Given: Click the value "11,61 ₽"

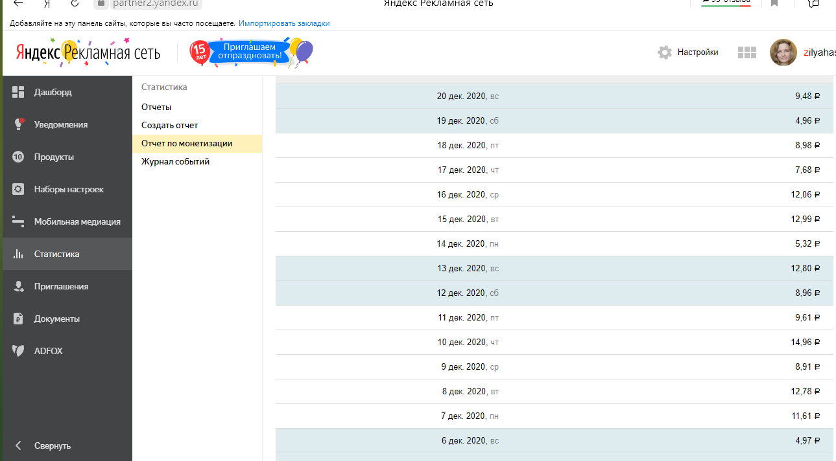Looking at the screenshot, I should pos(806,416).
